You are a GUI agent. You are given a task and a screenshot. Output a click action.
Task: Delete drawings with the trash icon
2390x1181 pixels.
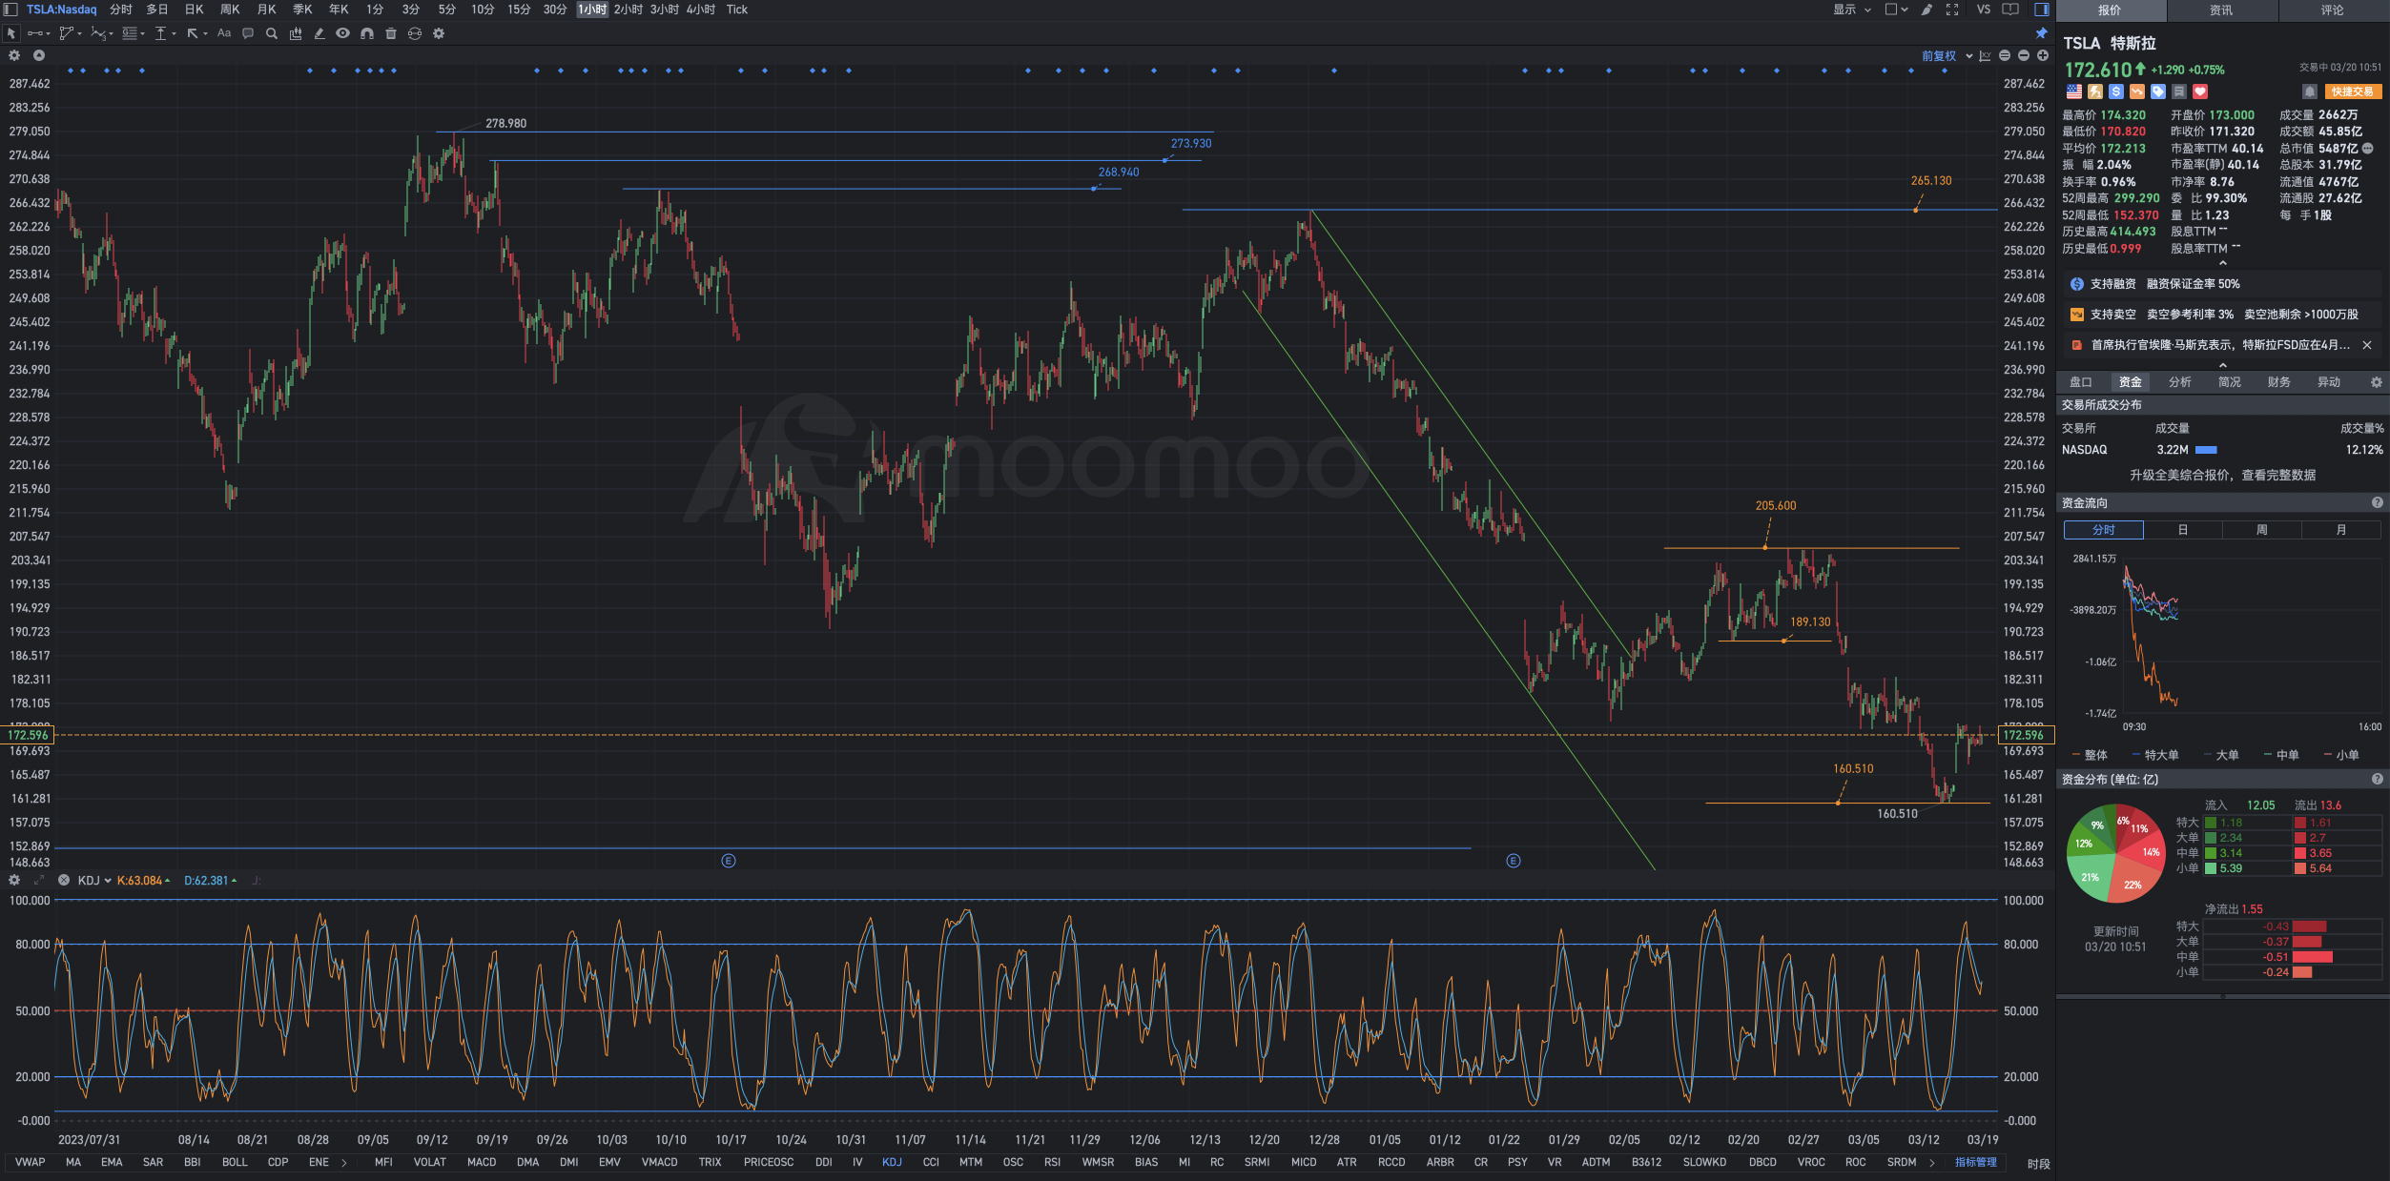[391, 33]
